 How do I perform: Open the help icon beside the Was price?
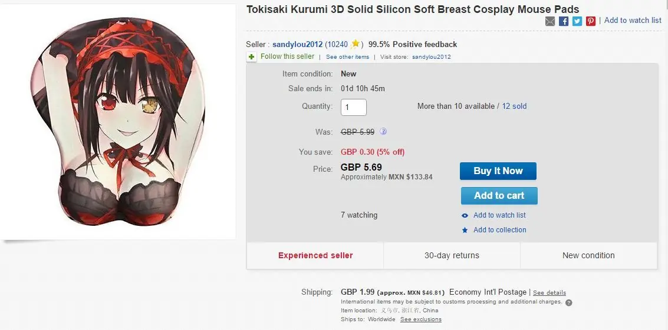tap(383, 132)
